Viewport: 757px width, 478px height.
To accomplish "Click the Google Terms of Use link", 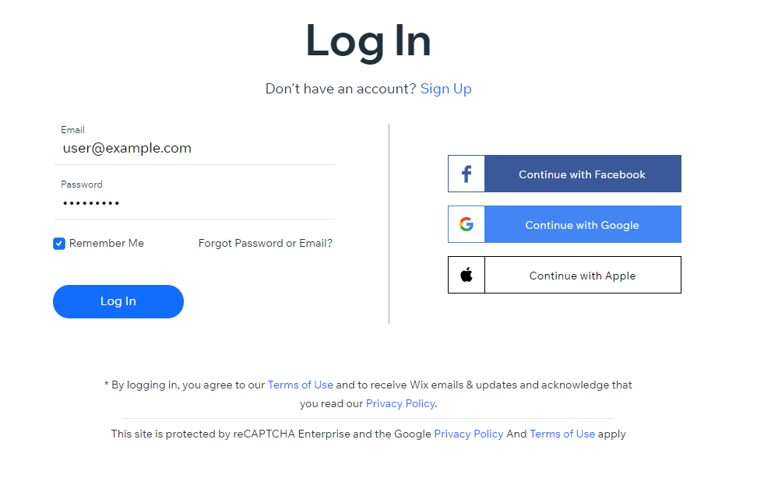I will (x=562, y=434).
